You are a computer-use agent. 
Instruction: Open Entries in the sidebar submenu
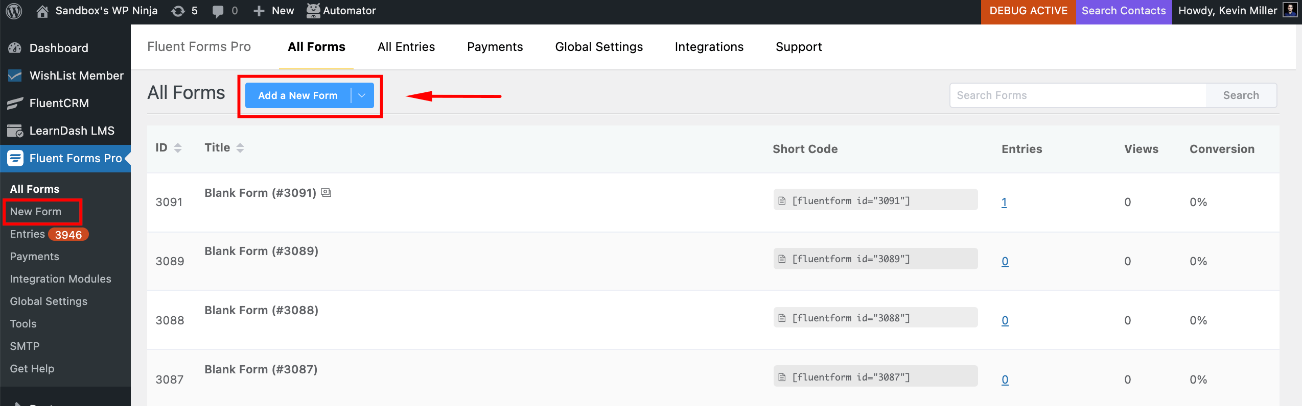tap(28, 234)
